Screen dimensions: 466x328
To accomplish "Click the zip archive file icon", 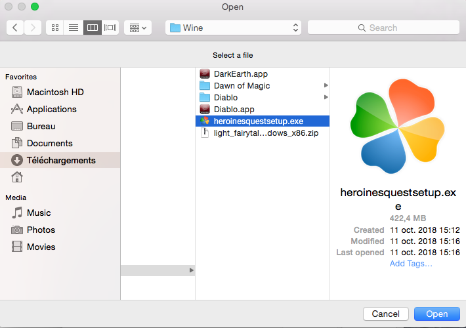I will [x=205, y=133].
